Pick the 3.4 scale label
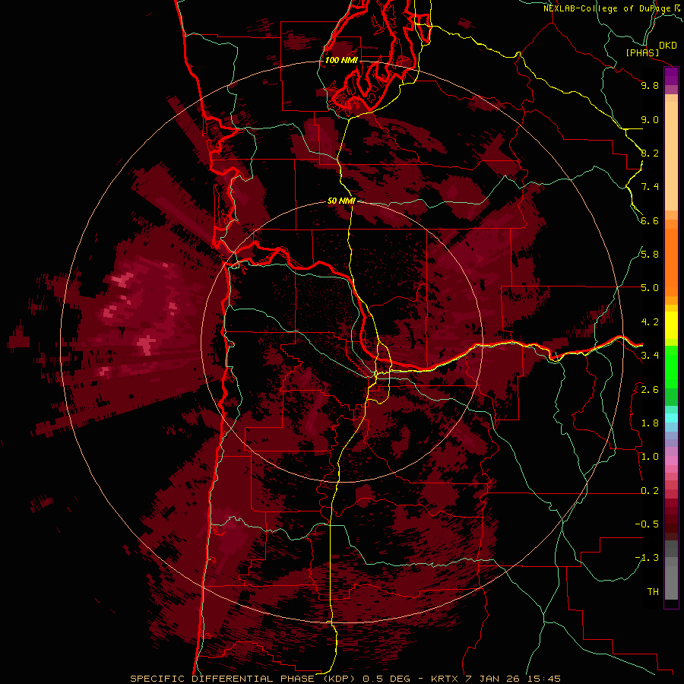 point(650,356)
